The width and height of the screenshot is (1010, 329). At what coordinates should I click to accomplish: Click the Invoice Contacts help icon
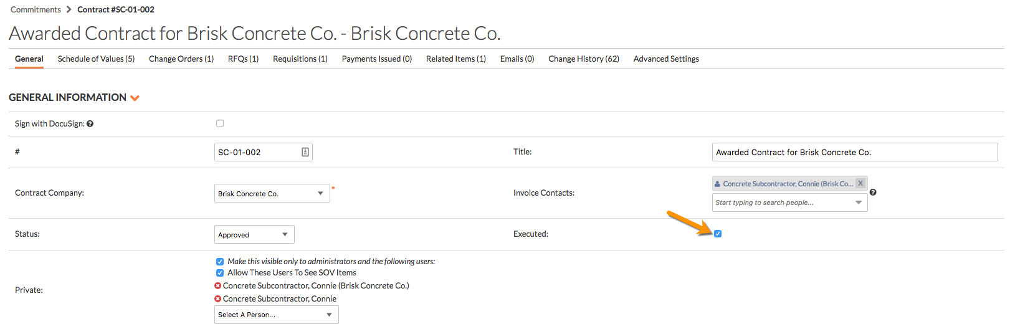pyautogui.click(x=873, y=192)
